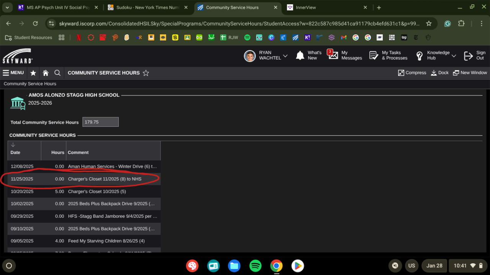The height and width of the screenshot is (275, 490).
Task: Click Ryan Wachtel's profile avatar
Action: point(250,56)
